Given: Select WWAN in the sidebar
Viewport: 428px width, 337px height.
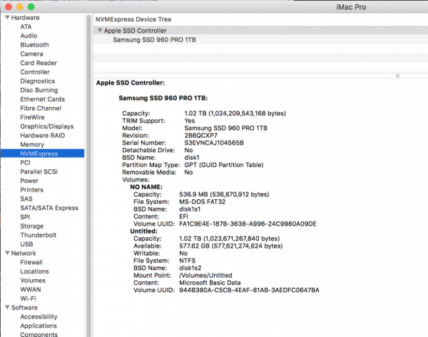Looking at the screenshot, I should point(31,289).
